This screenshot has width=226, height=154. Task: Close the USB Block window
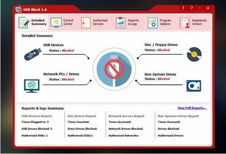pyautogui.click(x=208, y=8)
